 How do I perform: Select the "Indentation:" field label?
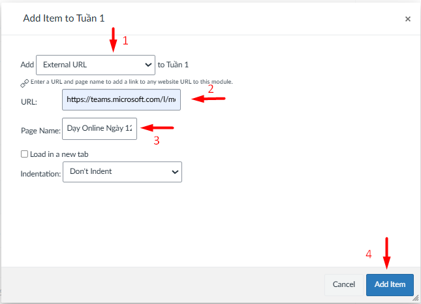click(40, 173)
